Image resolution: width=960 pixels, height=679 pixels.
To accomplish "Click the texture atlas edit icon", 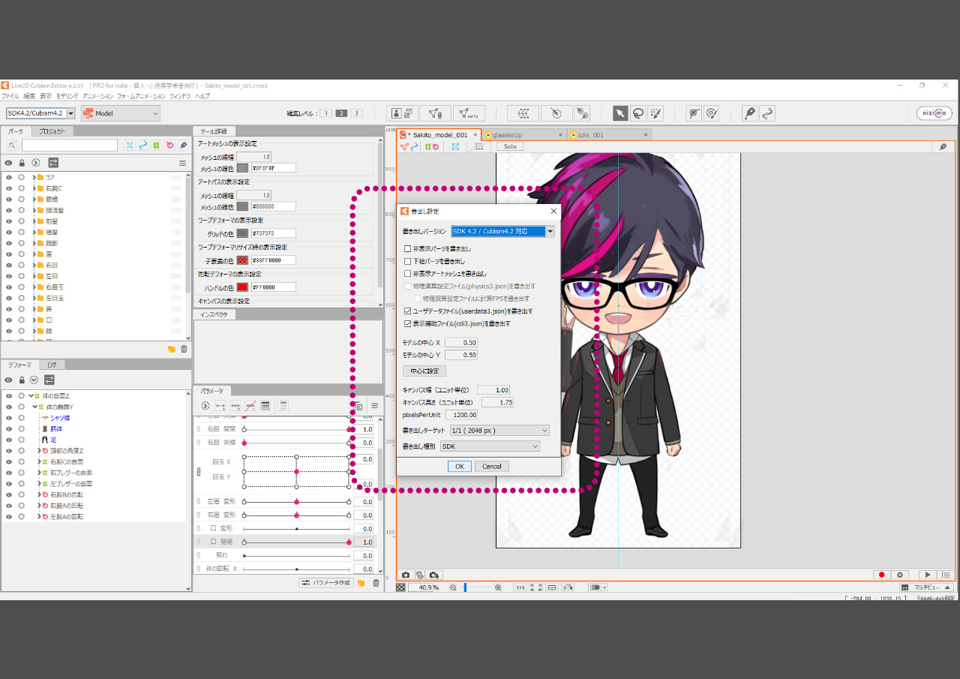I will [403, 113].
